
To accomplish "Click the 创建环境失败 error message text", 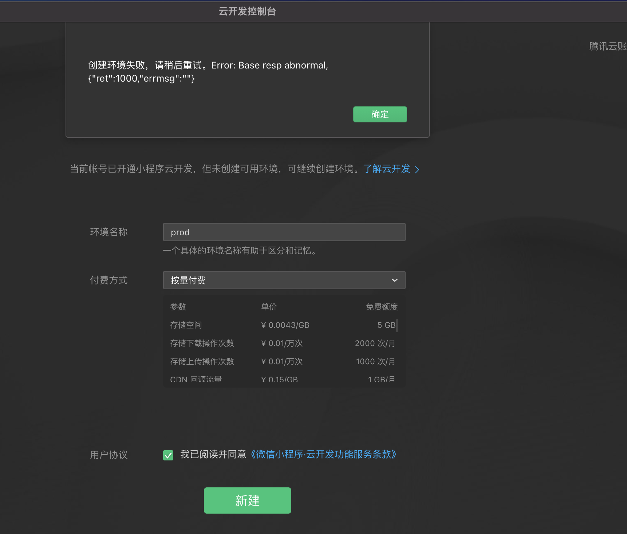I will point(208,72).
